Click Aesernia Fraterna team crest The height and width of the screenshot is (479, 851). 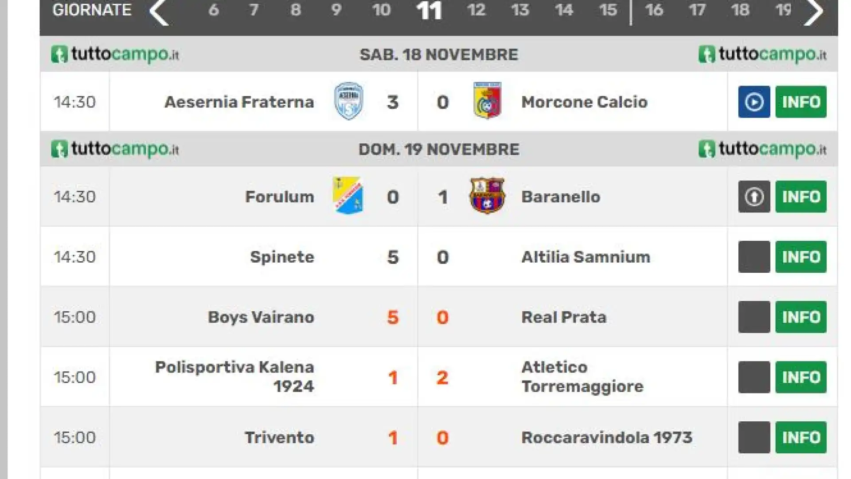click(x=349, y=101)
